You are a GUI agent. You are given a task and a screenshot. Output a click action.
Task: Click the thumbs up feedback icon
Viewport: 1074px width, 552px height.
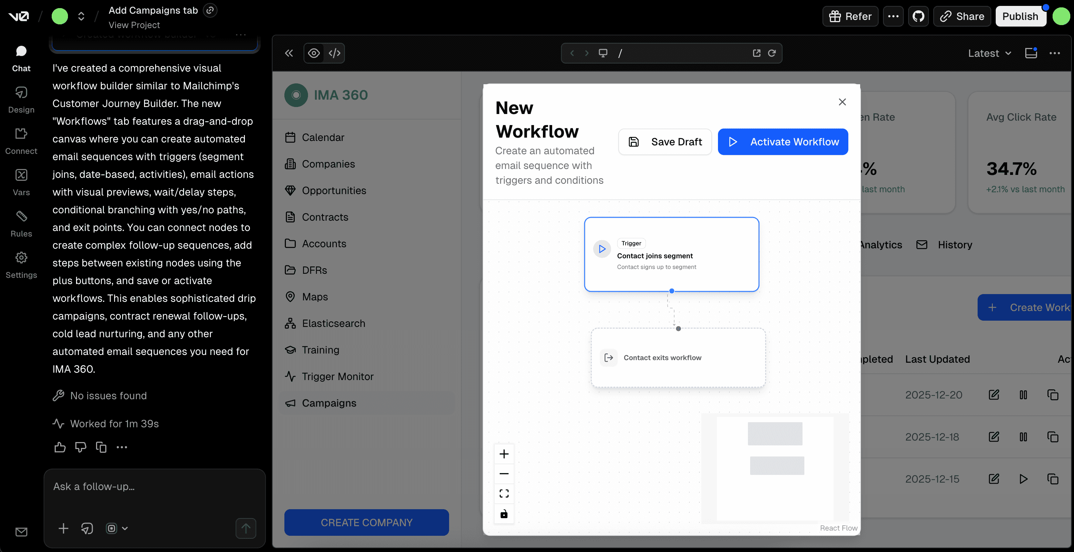[60, 447]
